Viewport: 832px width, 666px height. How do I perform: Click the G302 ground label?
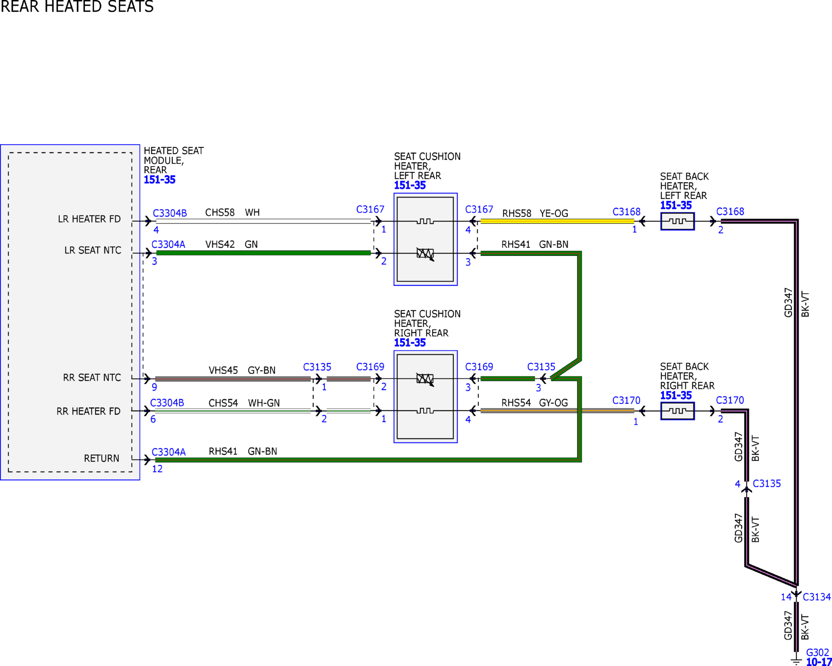point(818,652)
